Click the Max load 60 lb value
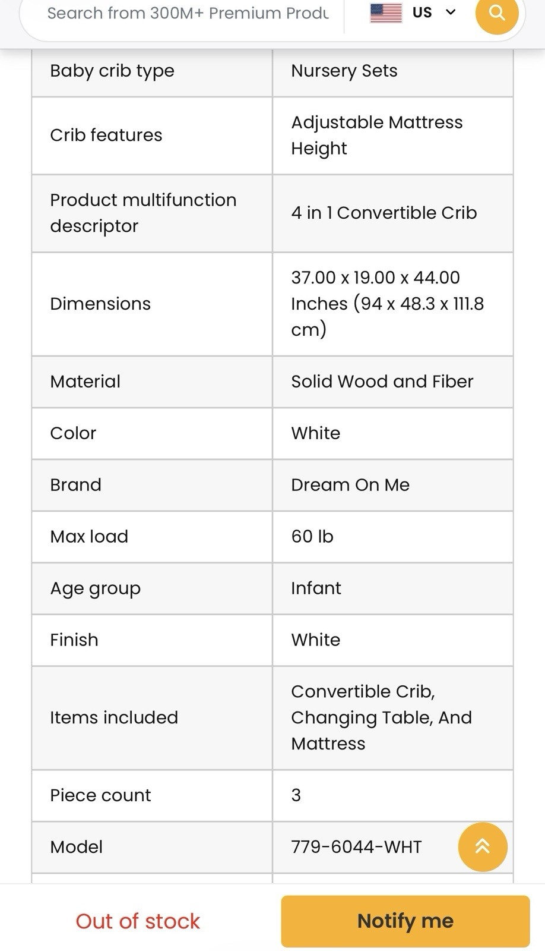Image resolution: width=545 pixels, height=951 pixels. coord(312,536)
